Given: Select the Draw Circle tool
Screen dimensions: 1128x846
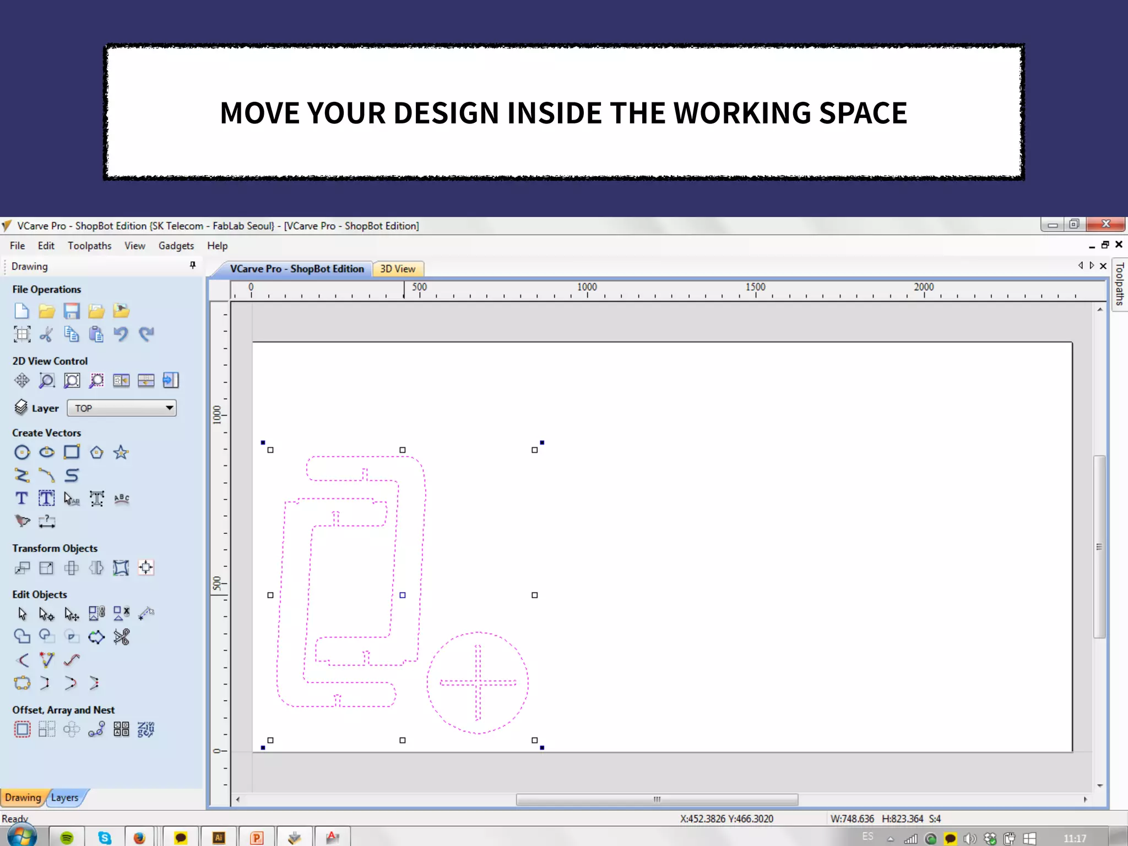Looking at the screenshot, I should pos(21,453).
